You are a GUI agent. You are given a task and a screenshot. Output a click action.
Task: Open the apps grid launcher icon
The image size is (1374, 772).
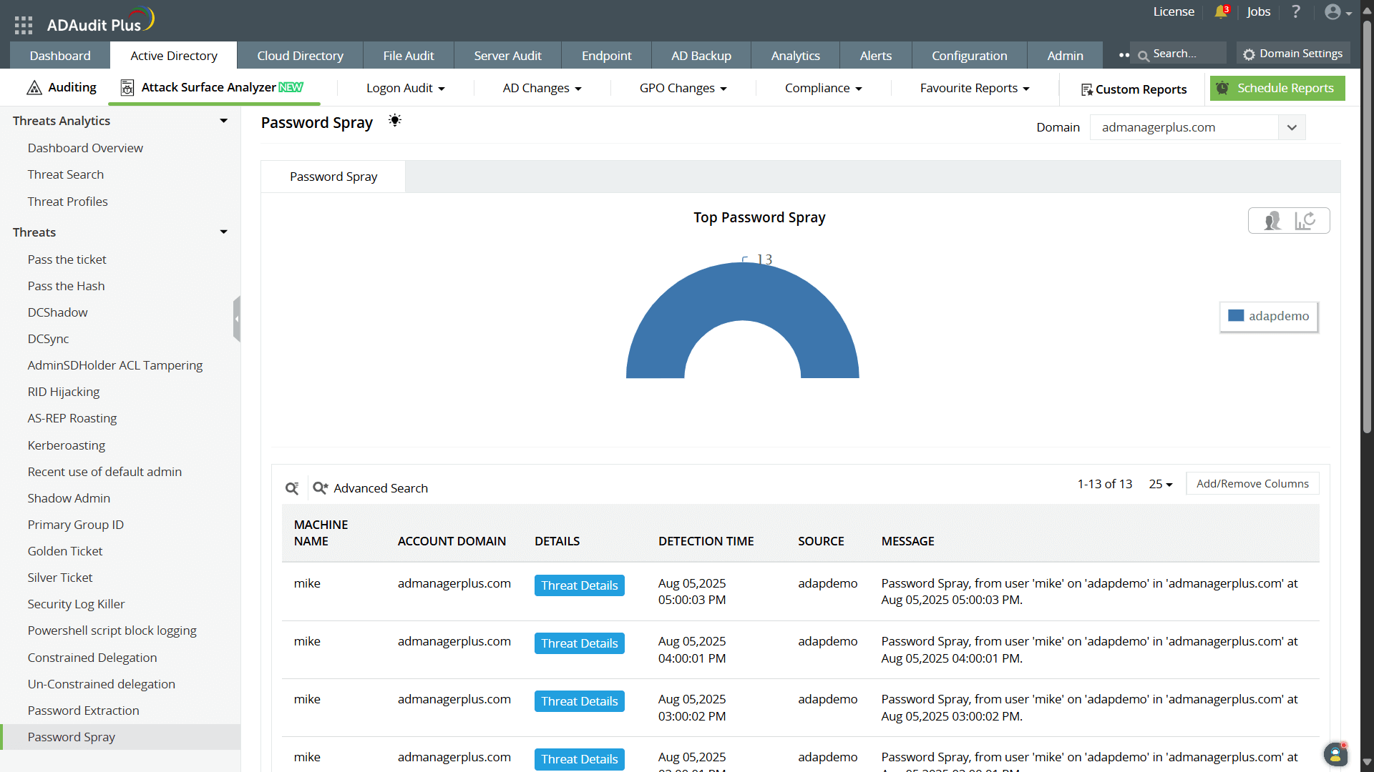coord(24,25)
